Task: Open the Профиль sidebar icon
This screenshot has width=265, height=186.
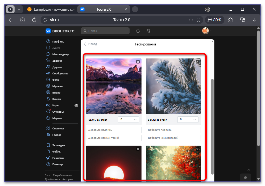Action: pyautogui.click(x=48, y=41)
